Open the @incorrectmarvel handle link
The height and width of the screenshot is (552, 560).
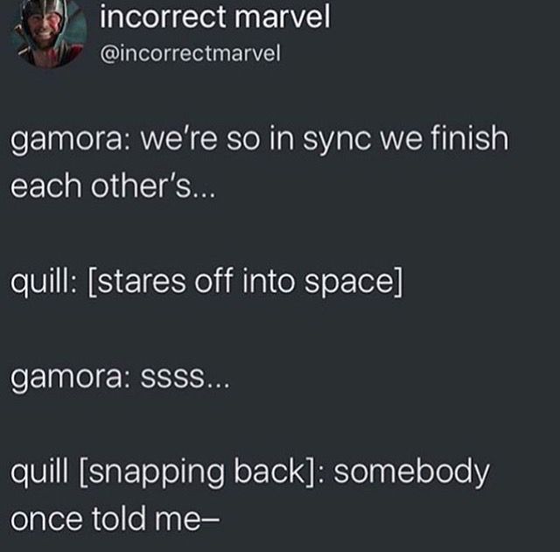(x=191, y=53)
